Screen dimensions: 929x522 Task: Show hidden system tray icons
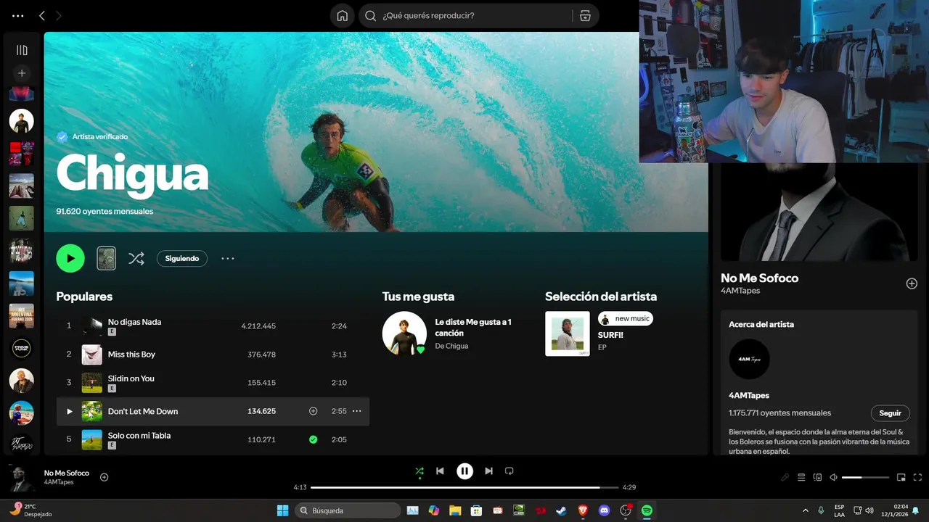click(x=805, y=510)
